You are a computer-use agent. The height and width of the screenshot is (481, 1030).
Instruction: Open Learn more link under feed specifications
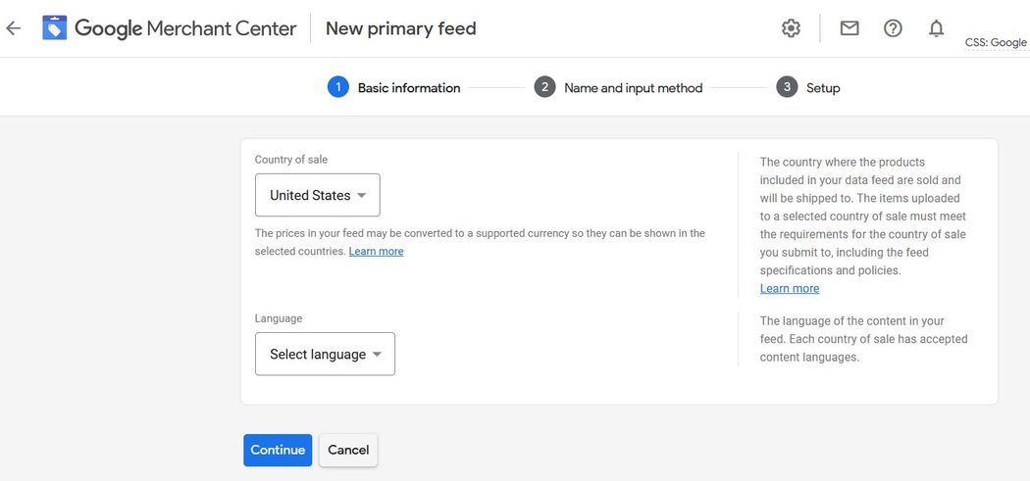[x=789, y=289]
